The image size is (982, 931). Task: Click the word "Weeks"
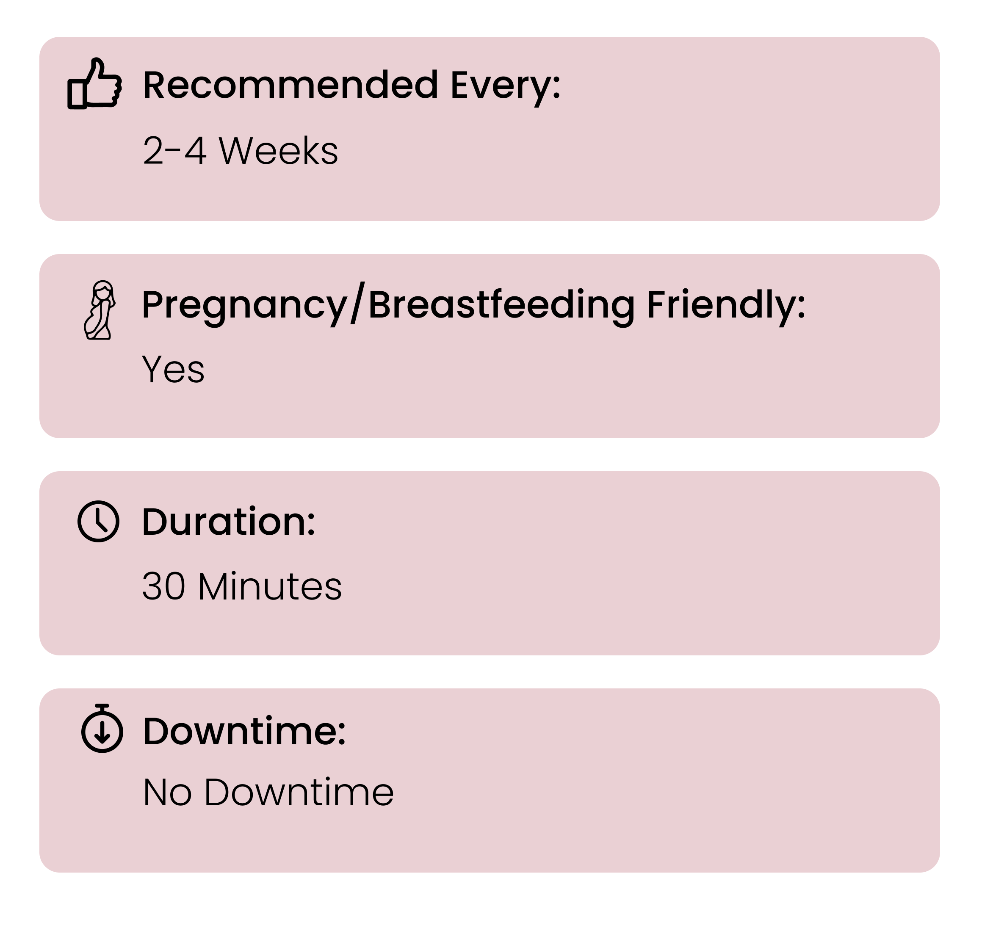[x=279, y=151]
